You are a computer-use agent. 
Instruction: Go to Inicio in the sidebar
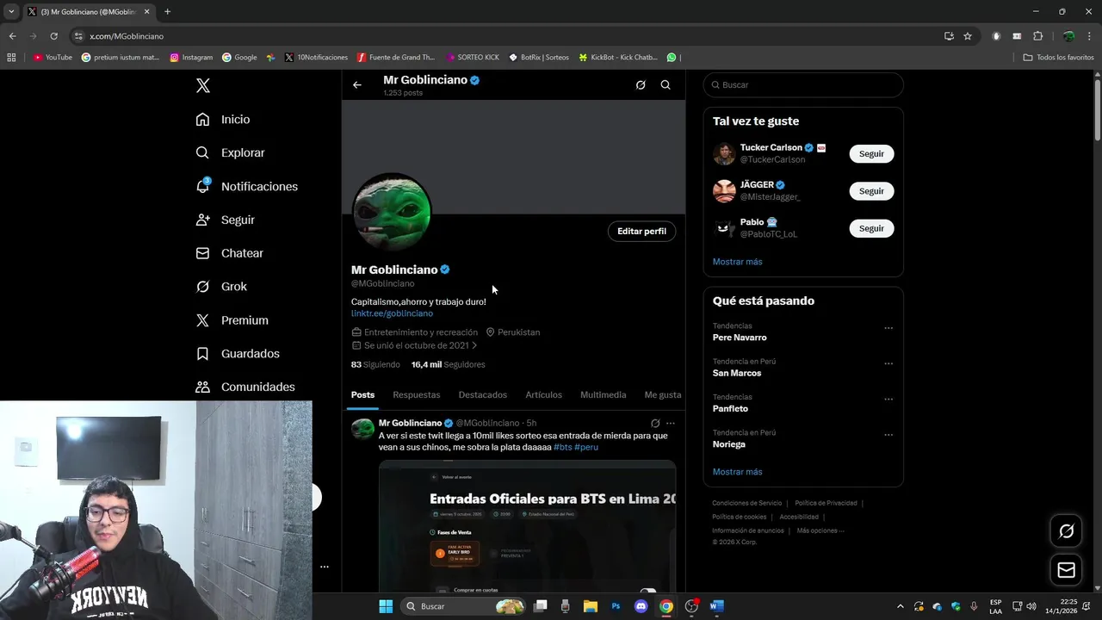tap(223, 120)
